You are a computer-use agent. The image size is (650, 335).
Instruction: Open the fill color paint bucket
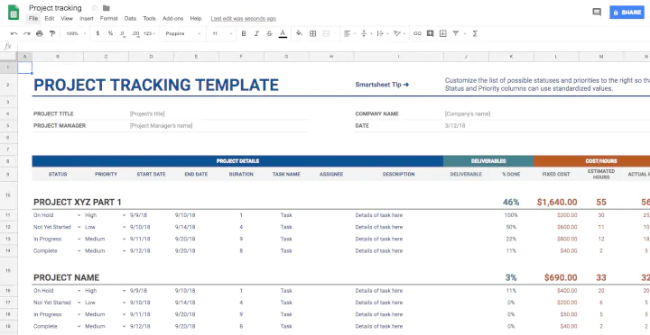coord(300,33)
